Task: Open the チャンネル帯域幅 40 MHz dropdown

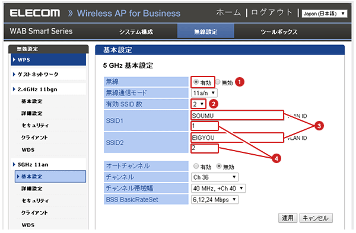Action: pos(218,189)
